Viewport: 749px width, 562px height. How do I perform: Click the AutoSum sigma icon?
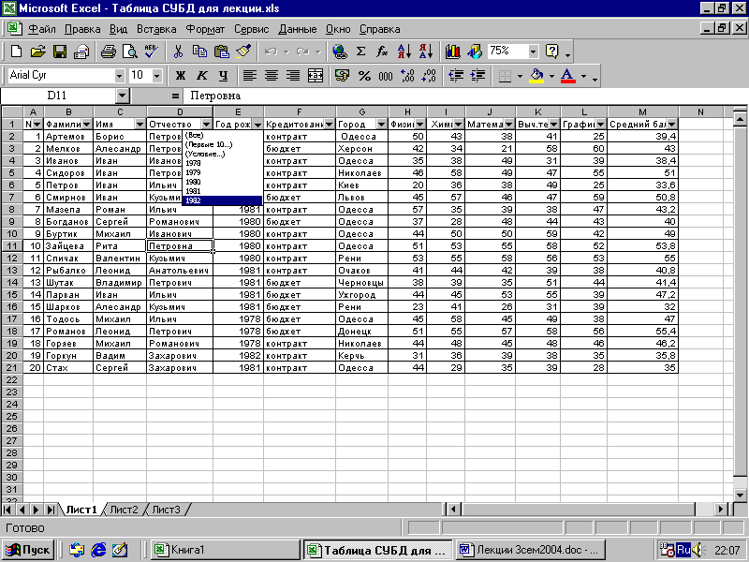tap(361, 52)
